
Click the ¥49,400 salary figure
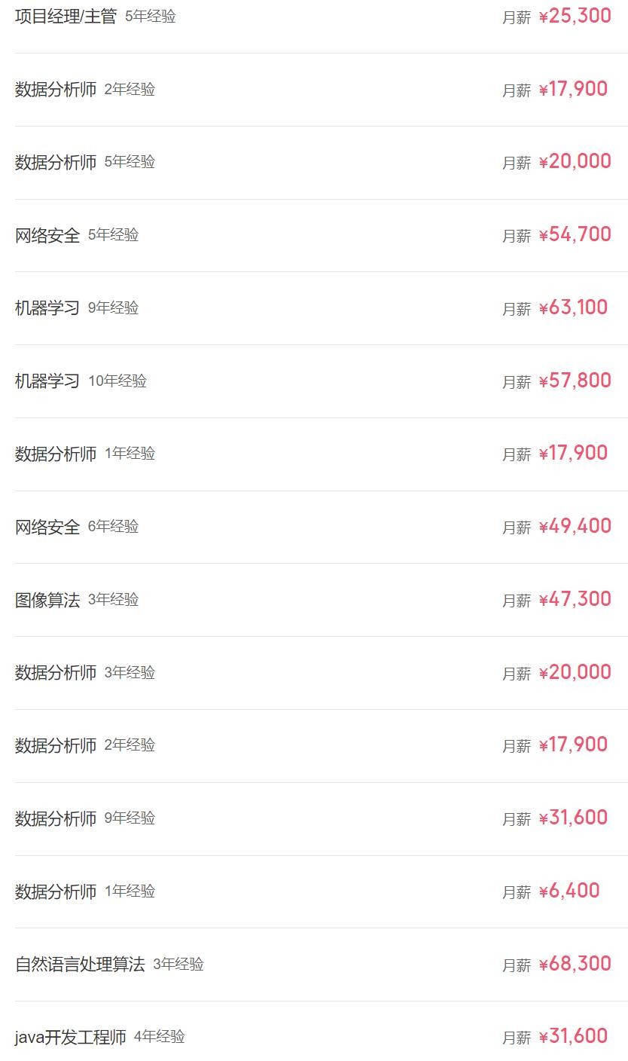coord(575,527)
